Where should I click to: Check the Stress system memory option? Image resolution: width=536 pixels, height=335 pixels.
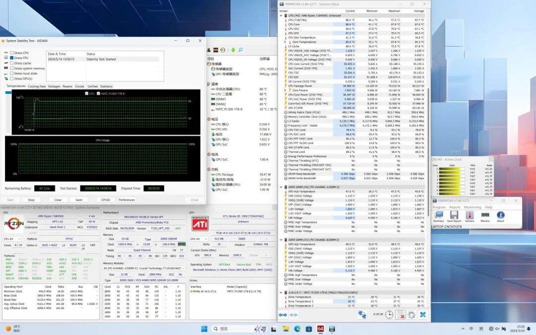(x=12, y=68)
